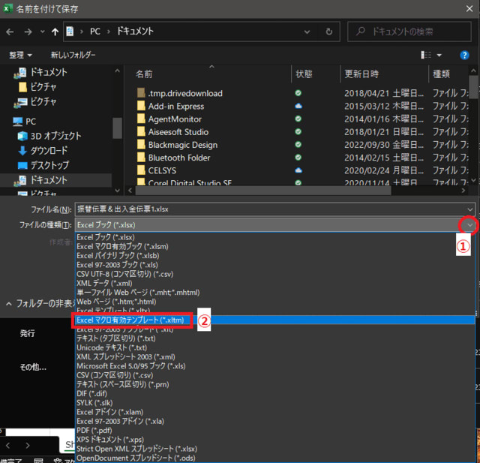The image size is (480, 463).
Task: Open the view options dropdown
Action: 439,55
